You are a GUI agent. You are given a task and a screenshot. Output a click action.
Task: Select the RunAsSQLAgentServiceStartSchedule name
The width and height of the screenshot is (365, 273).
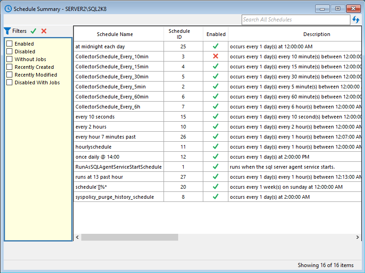coord(118,167)
